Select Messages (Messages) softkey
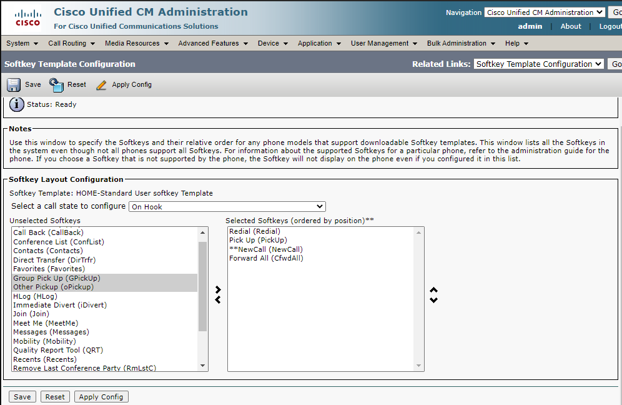This screenshot has height=405, width=622. [x=105, y=332]
